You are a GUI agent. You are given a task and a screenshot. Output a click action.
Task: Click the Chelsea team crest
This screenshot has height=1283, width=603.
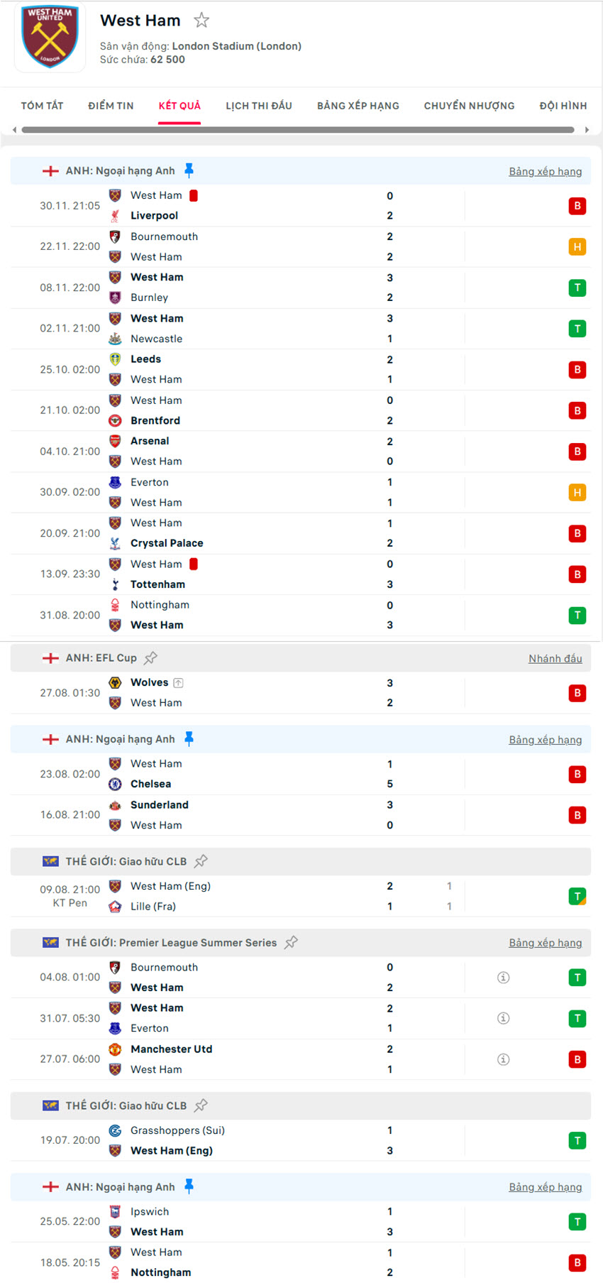click(x=116, y=784)
